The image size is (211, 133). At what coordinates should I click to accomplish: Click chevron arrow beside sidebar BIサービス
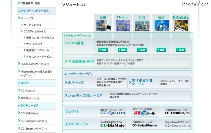click(19, 18)
